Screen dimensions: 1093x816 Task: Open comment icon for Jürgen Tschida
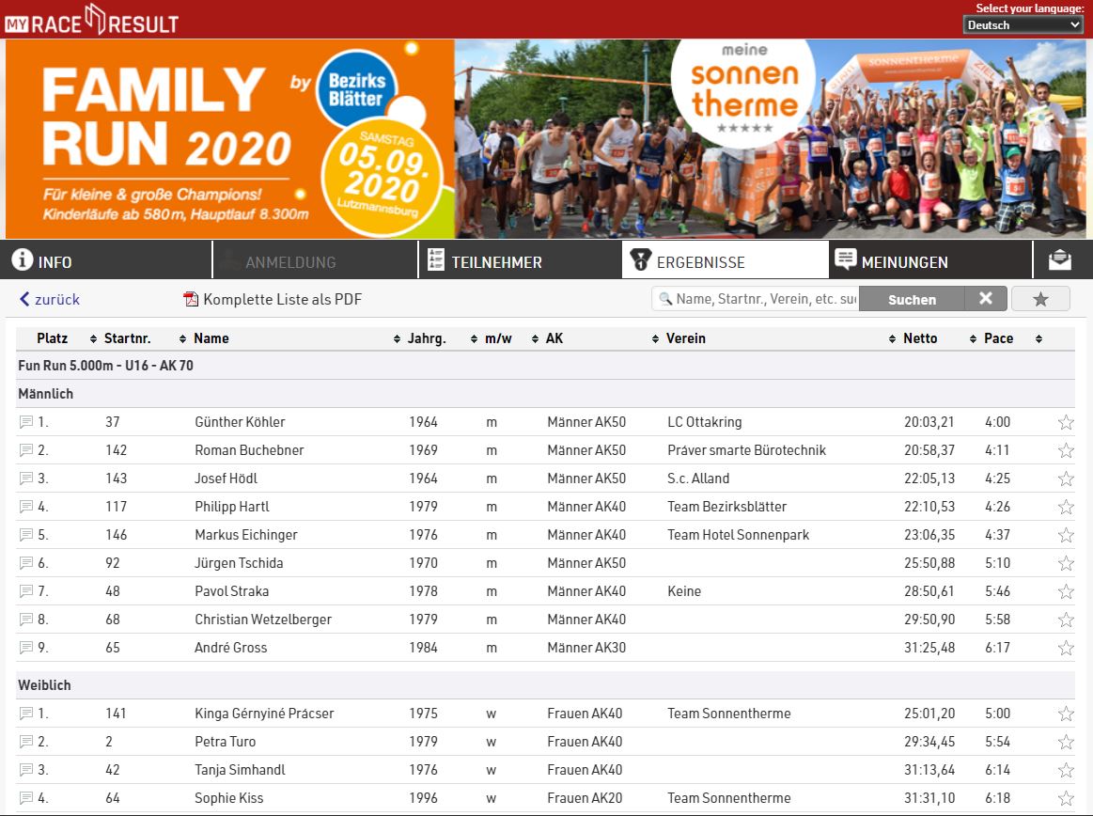pyautogui.click(x=25, y=563)
